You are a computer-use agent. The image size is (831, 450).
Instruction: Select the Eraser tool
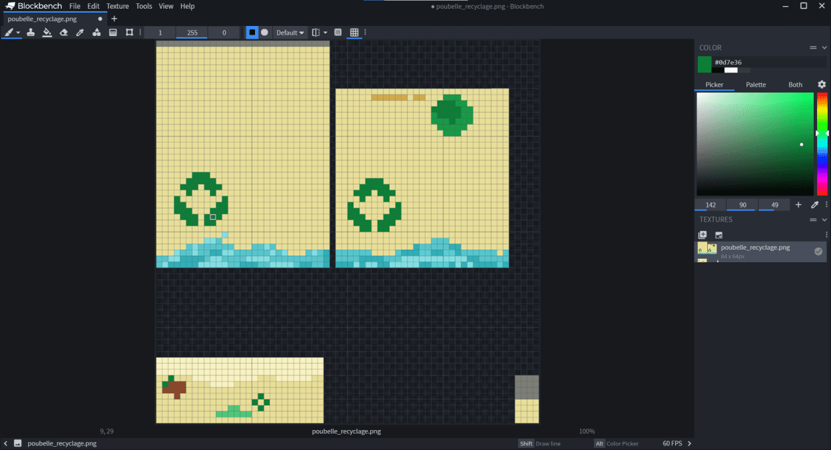(64, 32)
